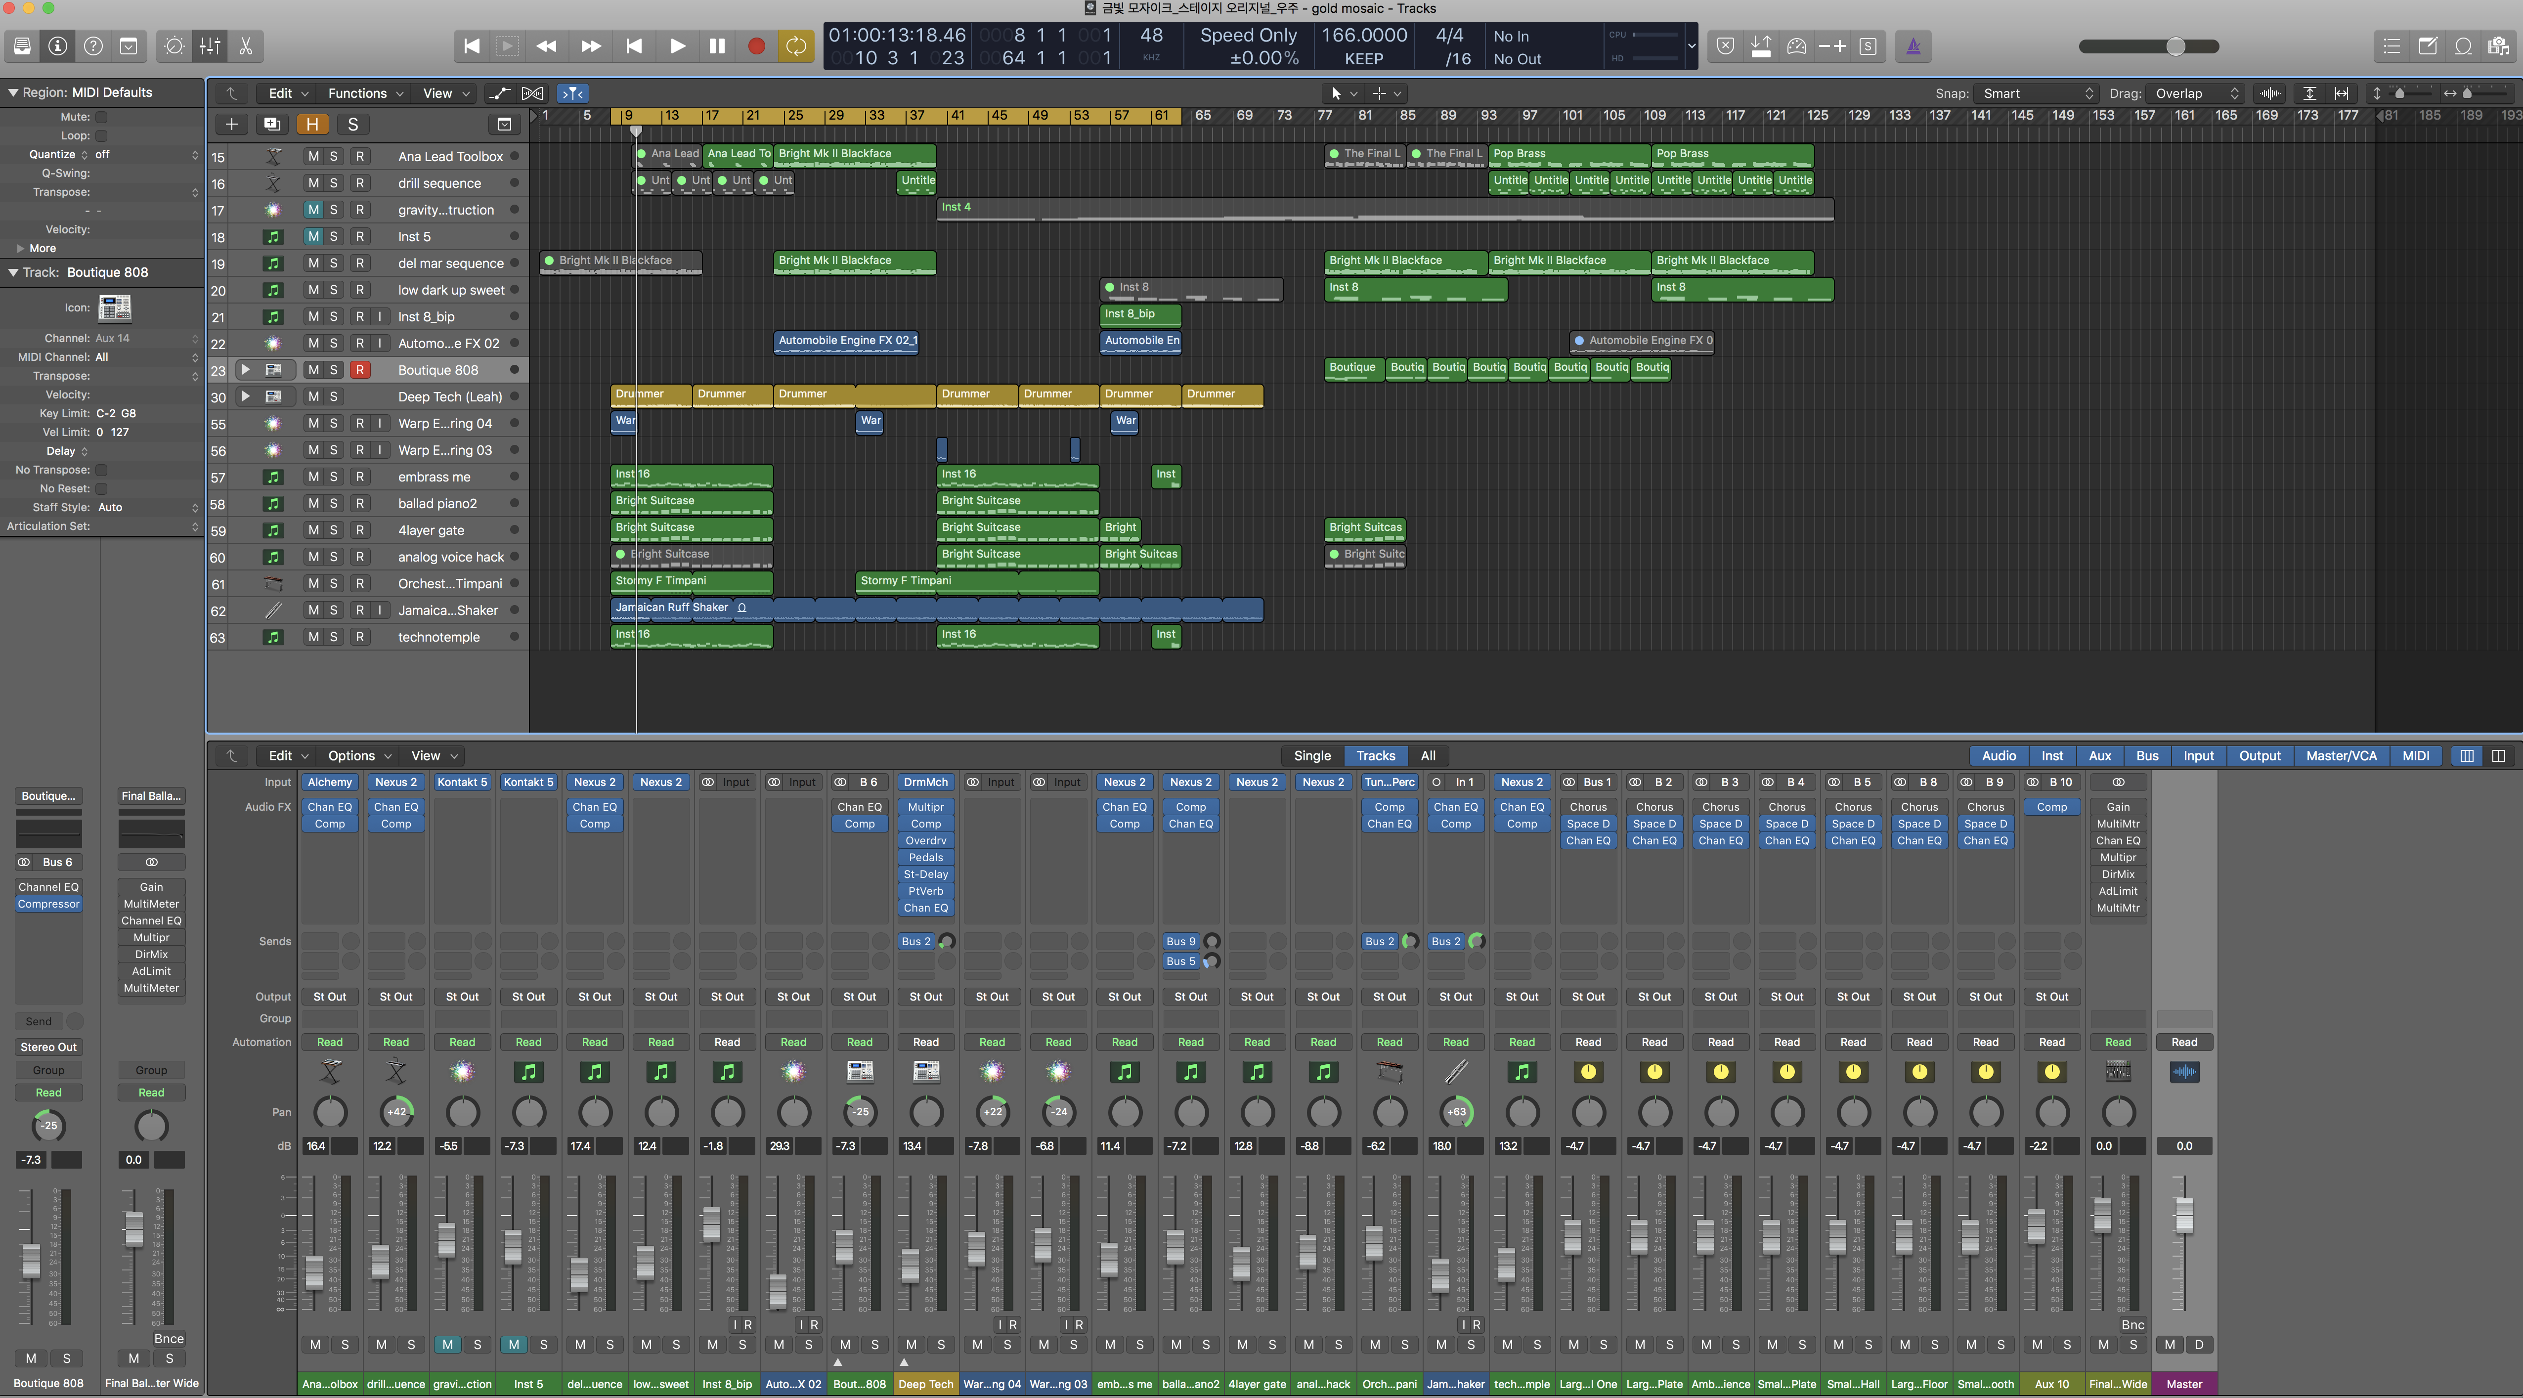
Task: Open the Library icon in the control bar
Action: [x=22, y=46]
